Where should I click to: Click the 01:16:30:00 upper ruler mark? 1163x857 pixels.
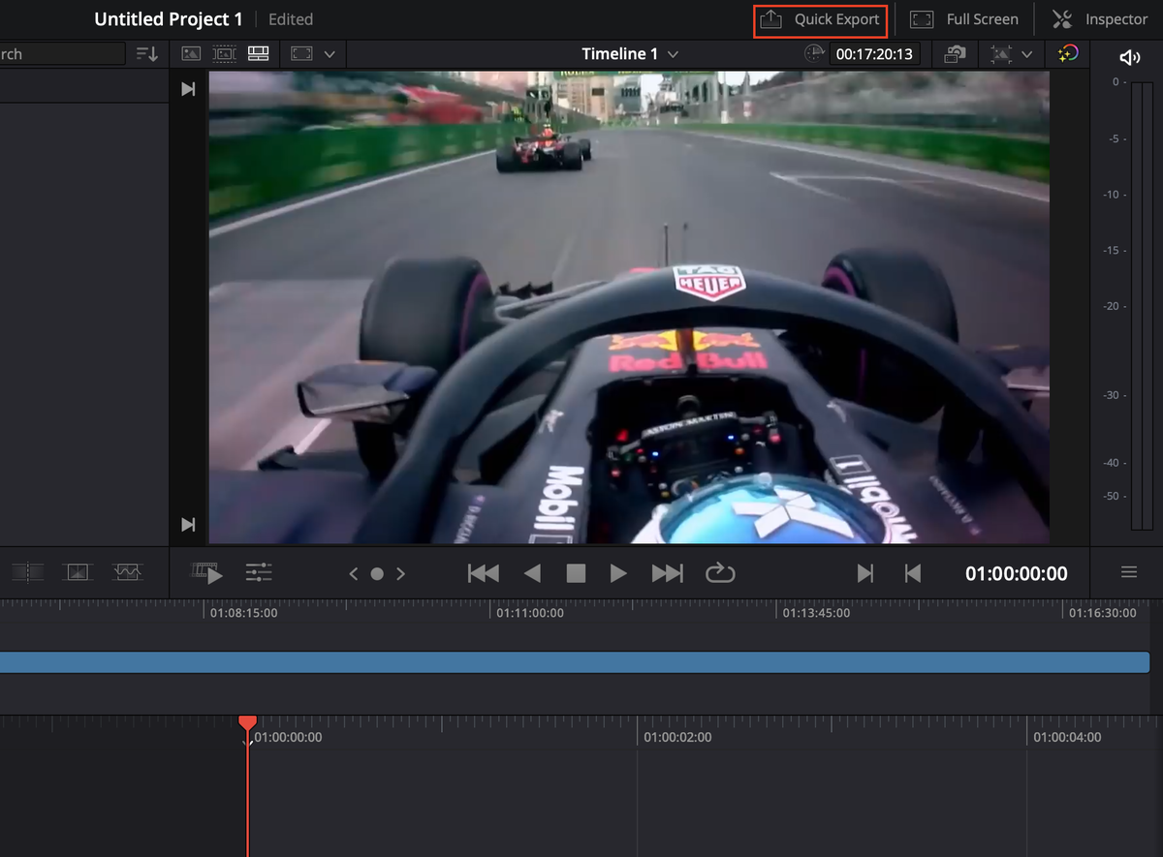[x=1102, y=613]
